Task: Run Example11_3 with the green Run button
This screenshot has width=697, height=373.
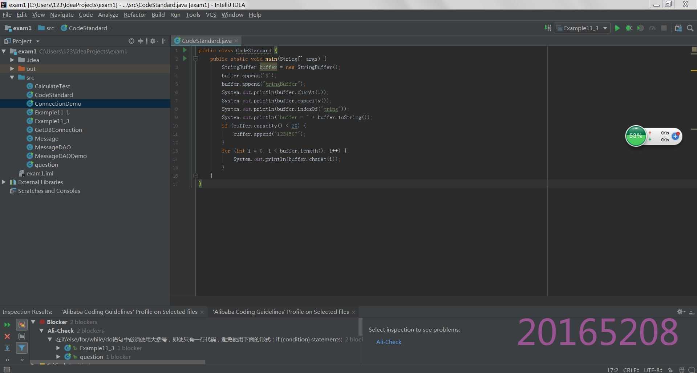Action: pos(617,28)
